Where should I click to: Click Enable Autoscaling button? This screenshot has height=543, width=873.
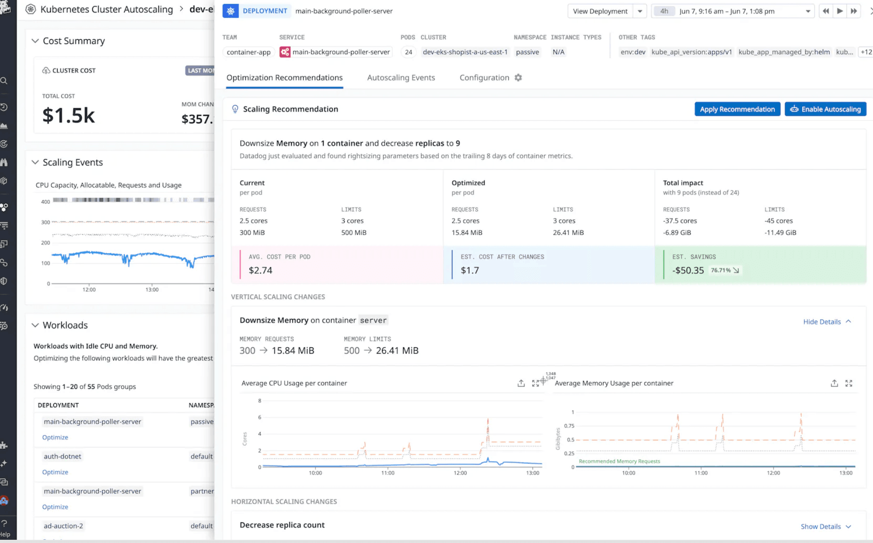[x=825, y=109]
